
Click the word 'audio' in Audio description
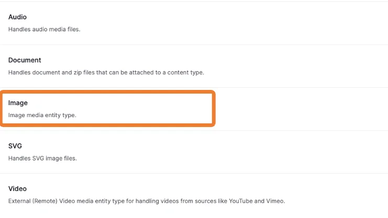pos(39,29)
